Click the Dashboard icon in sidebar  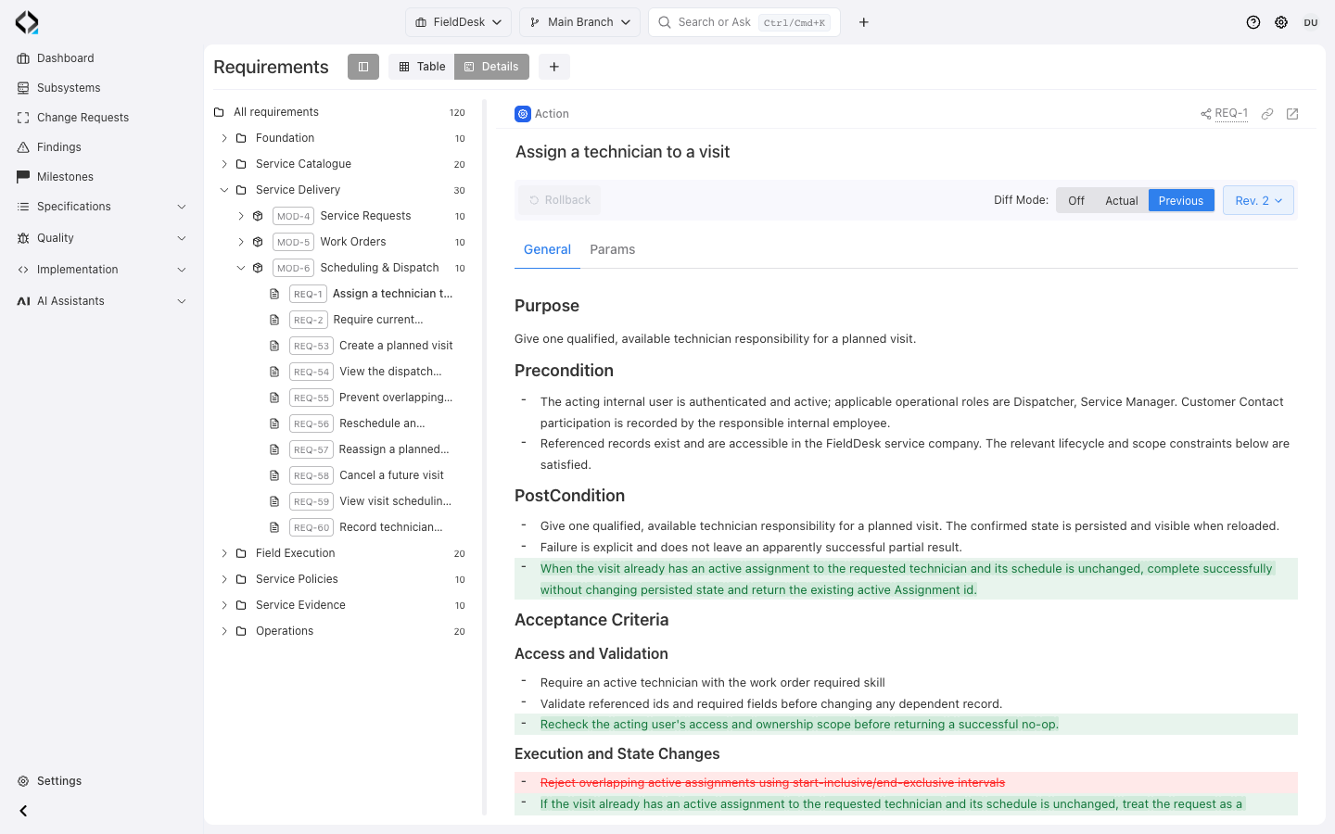(x=23, y=58)
